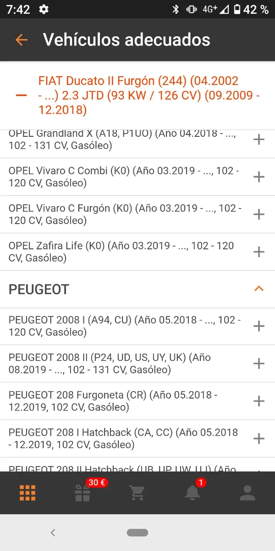View notifications via the bell icon

click(192, 493)
